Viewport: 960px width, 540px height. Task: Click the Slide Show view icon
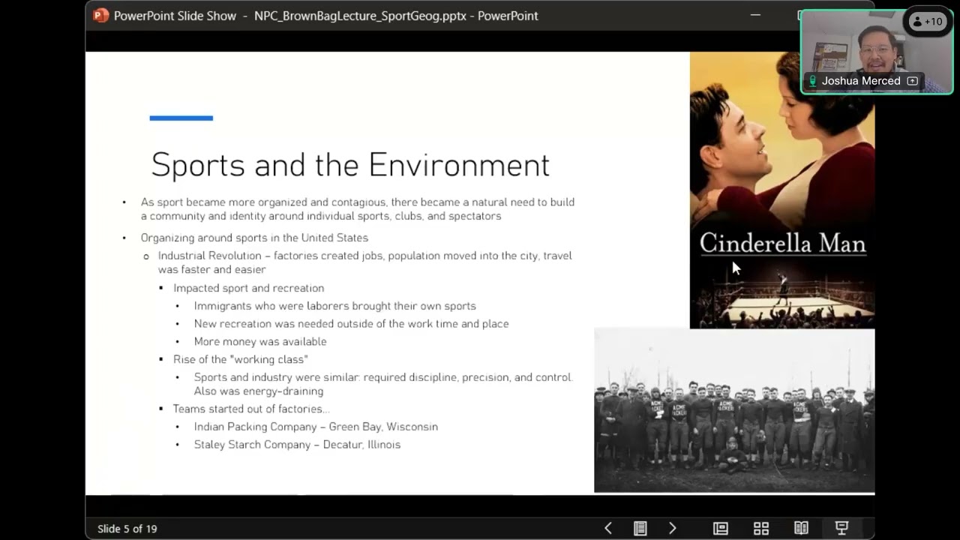(841, 529)
